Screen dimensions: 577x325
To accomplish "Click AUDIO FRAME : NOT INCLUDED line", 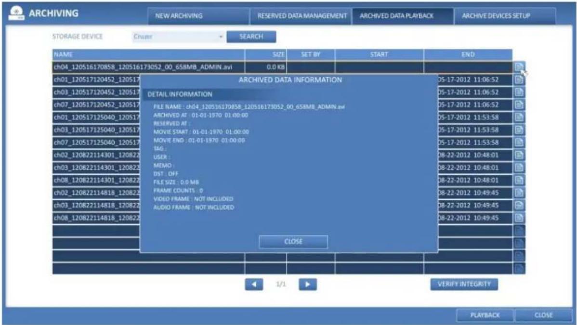I will [194, 207].
